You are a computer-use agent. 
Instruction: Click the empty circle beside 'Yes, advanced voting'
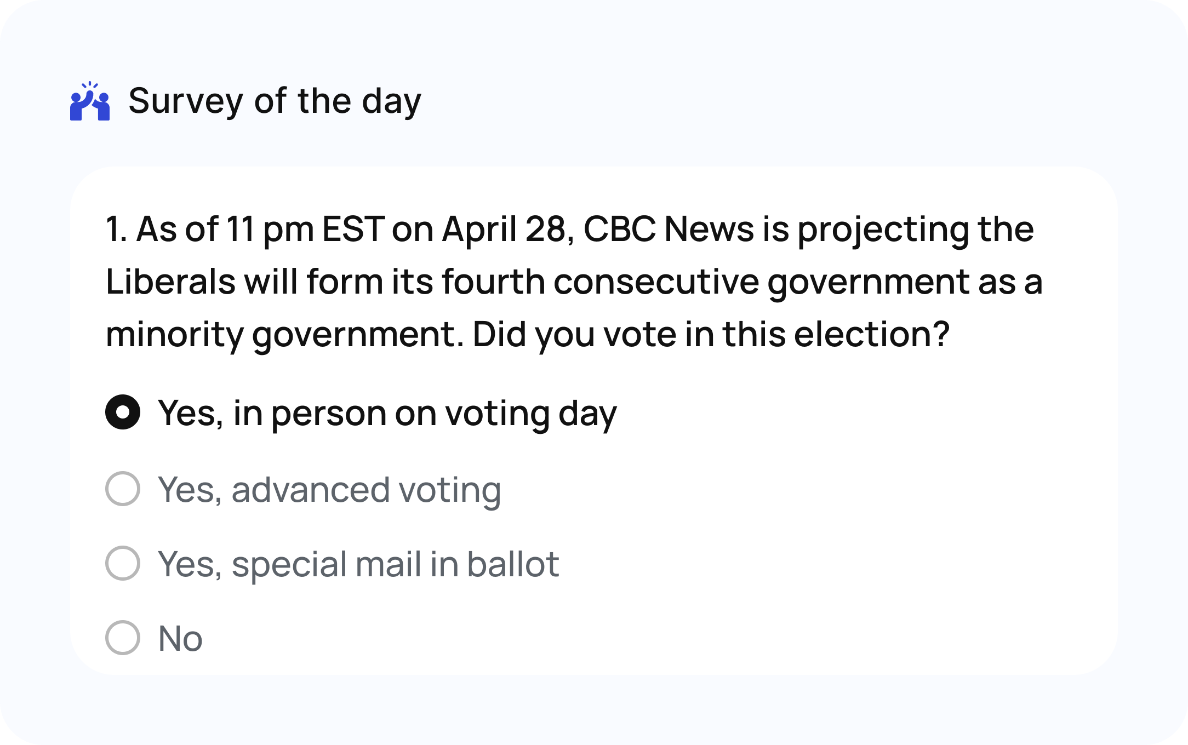123,489
